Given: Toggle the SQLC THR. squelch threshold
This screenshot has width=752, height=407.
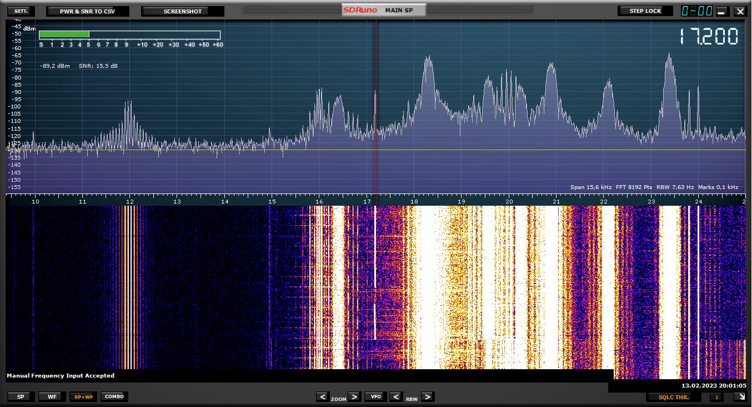Looking at the screenshot, I should [x=673, y=397].
